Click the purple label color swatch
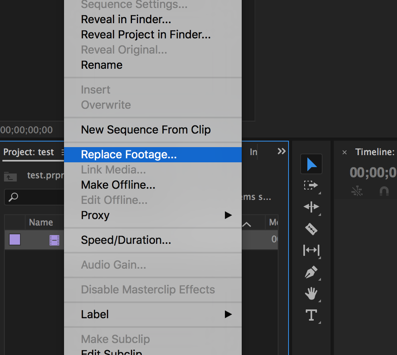Viewport: 397px width, 355px height. pyautogui.click(x=15, y=240)
